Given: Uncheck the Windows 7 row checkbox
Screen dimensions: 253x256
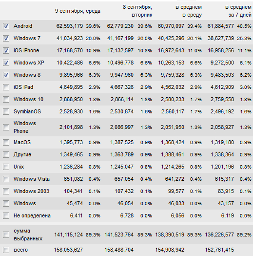Looking at the screenshot, I should click(6, 39).
